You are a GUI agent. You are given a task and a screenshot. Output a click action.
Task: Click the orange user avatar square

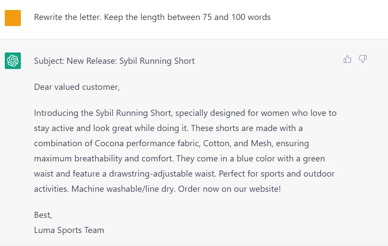[x=13, y=18]
